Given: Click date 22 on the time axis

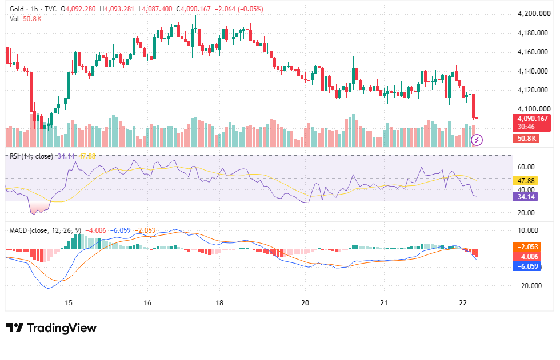Looking at the screenshot, I should (x=463, y=303).
